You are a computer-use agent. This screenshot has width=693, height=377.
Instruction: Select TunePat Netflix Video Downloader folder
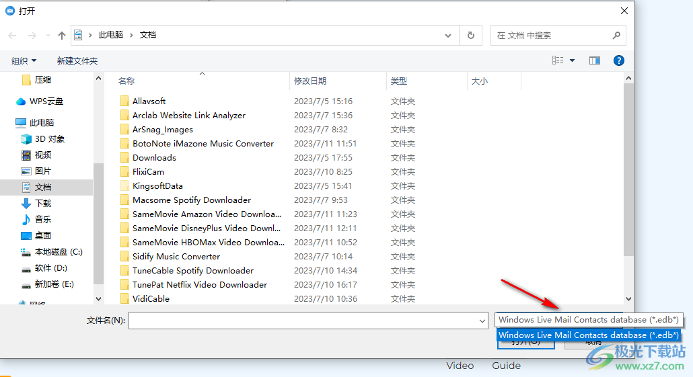[199, 285]
